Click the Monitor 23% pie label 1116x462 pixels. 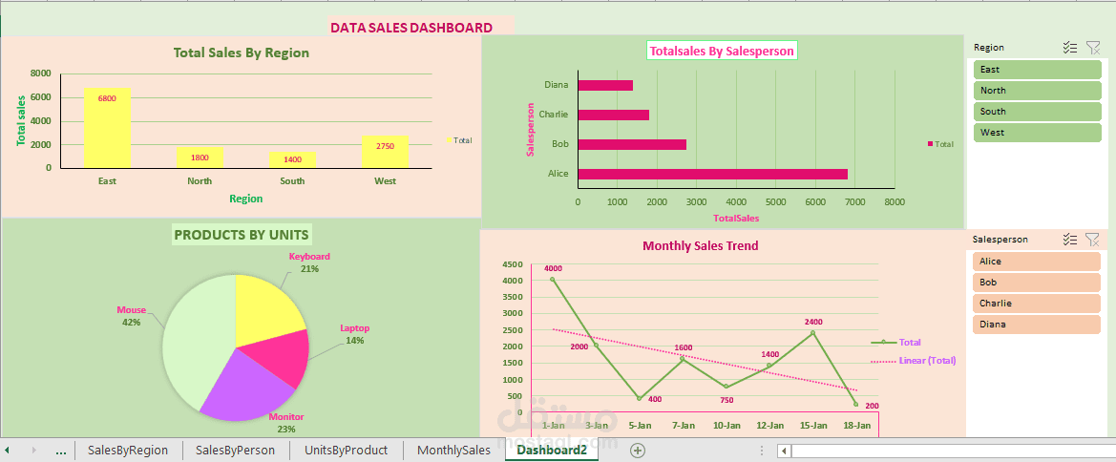286,423
